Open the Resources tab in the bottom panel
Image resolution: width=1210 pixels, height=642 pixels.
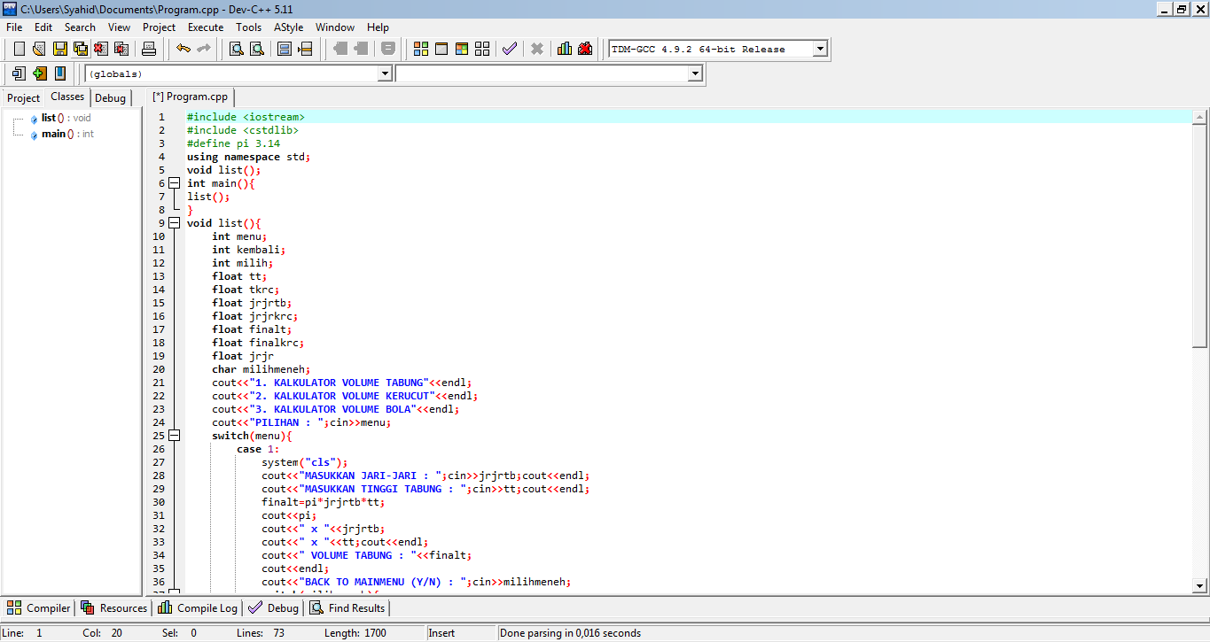coord(113,608)
